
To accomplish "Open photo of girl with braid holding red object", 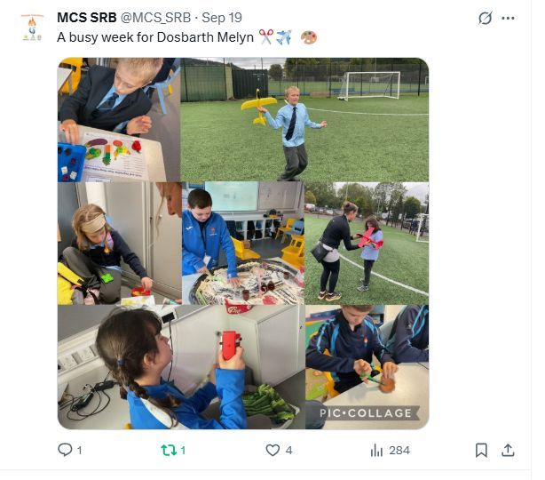I will [x=180, y=367].
